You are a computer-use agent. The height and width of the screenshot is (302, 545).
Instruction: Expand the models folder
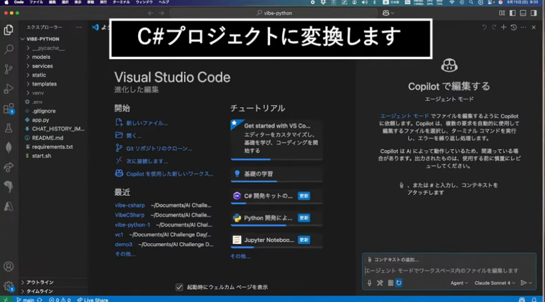point(41,56)
